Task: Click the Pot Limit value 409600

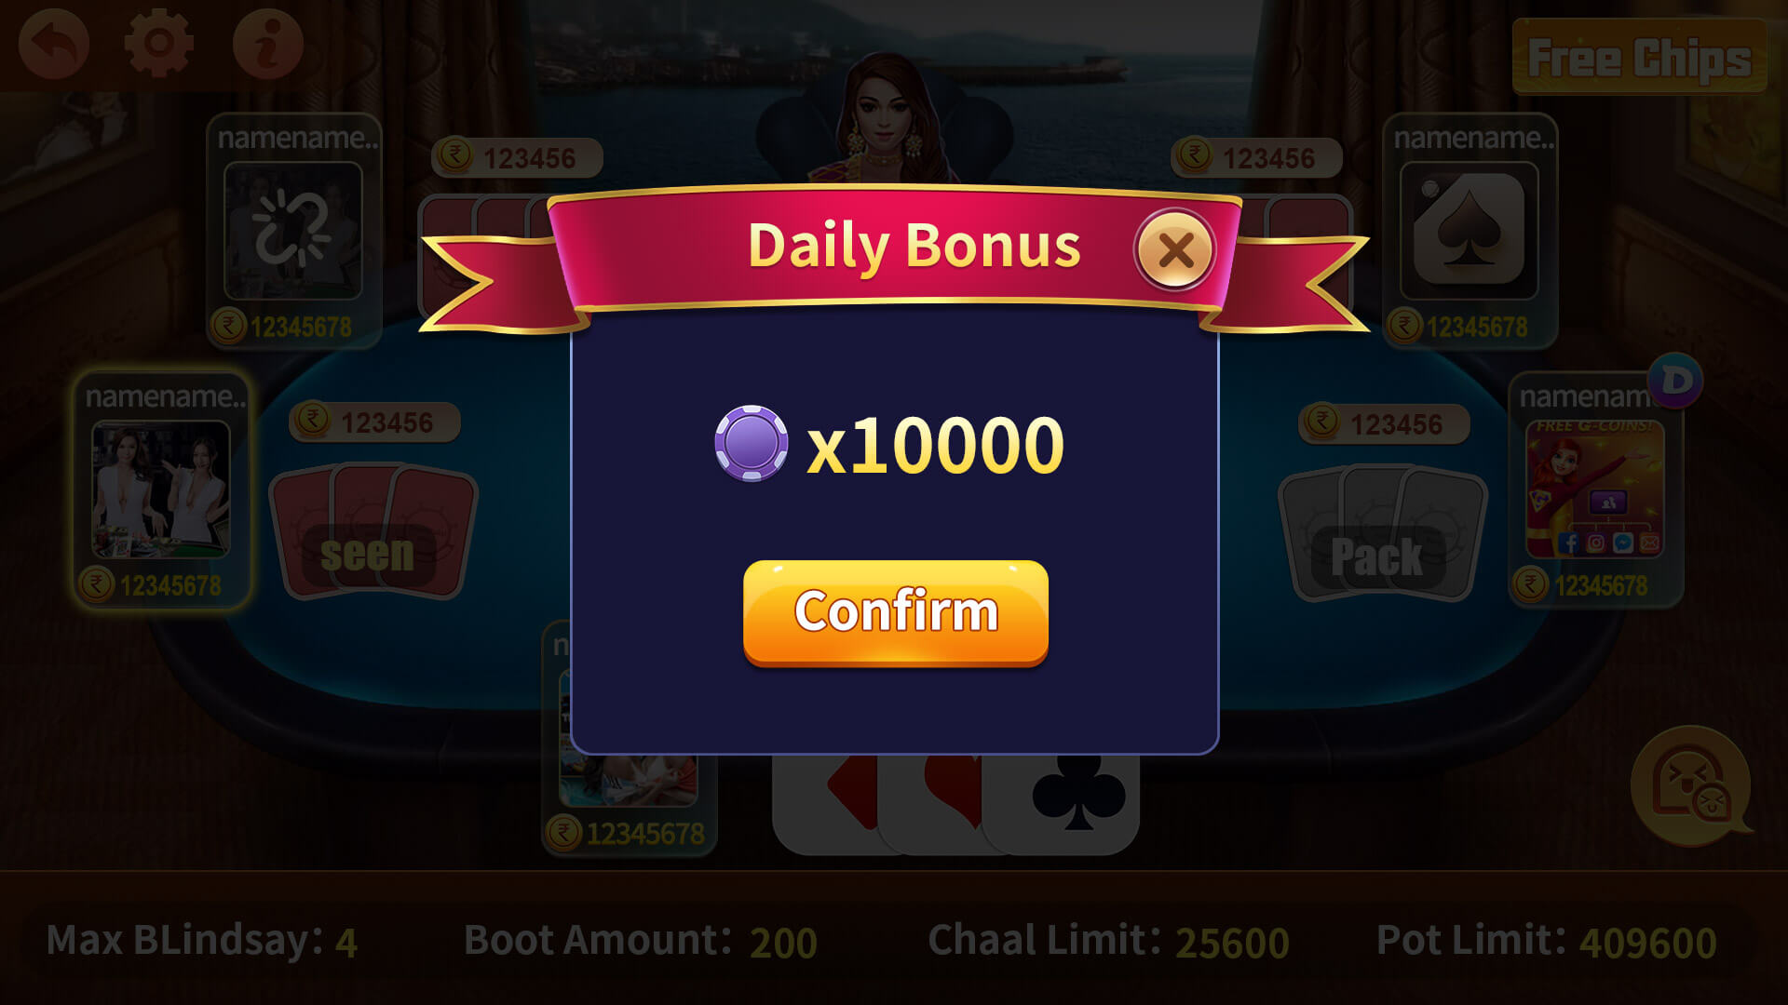Action: pyautogui.click(x=1648, y=943)
